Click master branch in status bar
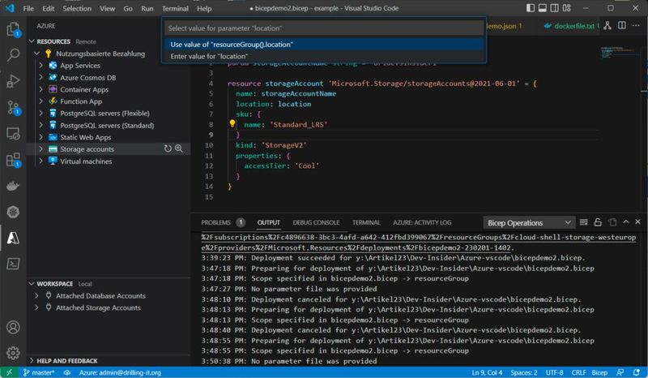Image resolution: width=648 pixels, height=378 pixels. (x=38, y=372)
